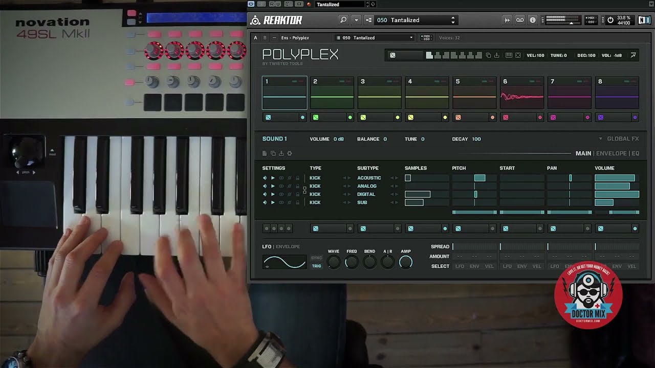
Task: Click the first VEL select button in PITCH column
Action: (489, 266)
